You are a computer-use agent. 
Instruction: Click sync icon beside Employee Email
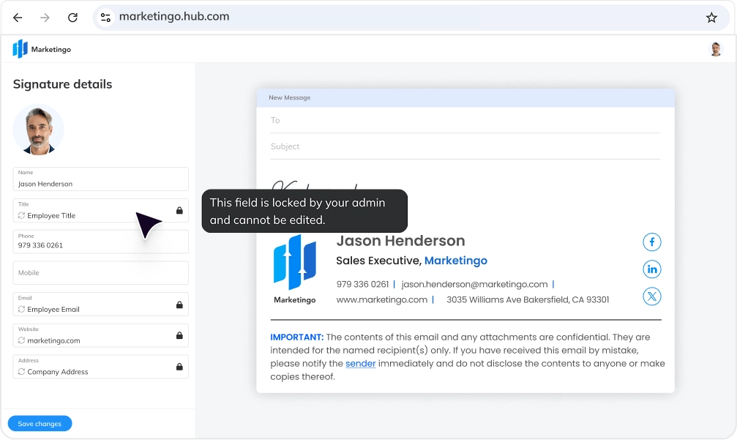(22, 309)
